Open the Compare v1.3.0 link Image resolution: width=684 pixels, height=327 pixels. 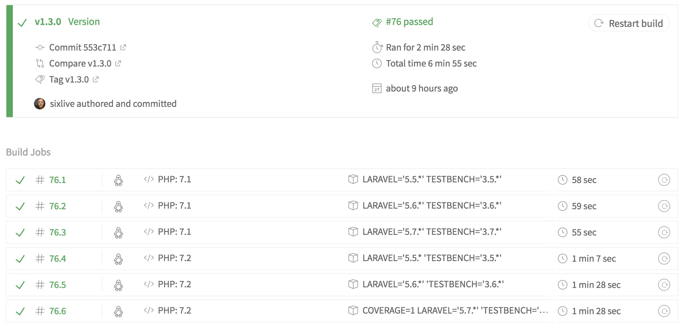point(80,63)
